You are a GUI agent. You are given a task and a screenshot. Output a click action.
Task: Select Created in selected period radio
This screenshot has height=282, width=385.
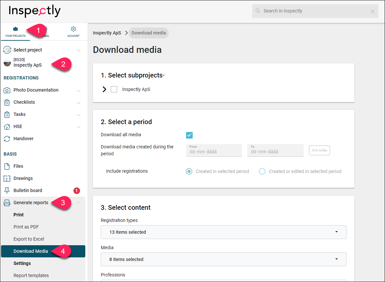pos(189,171)
